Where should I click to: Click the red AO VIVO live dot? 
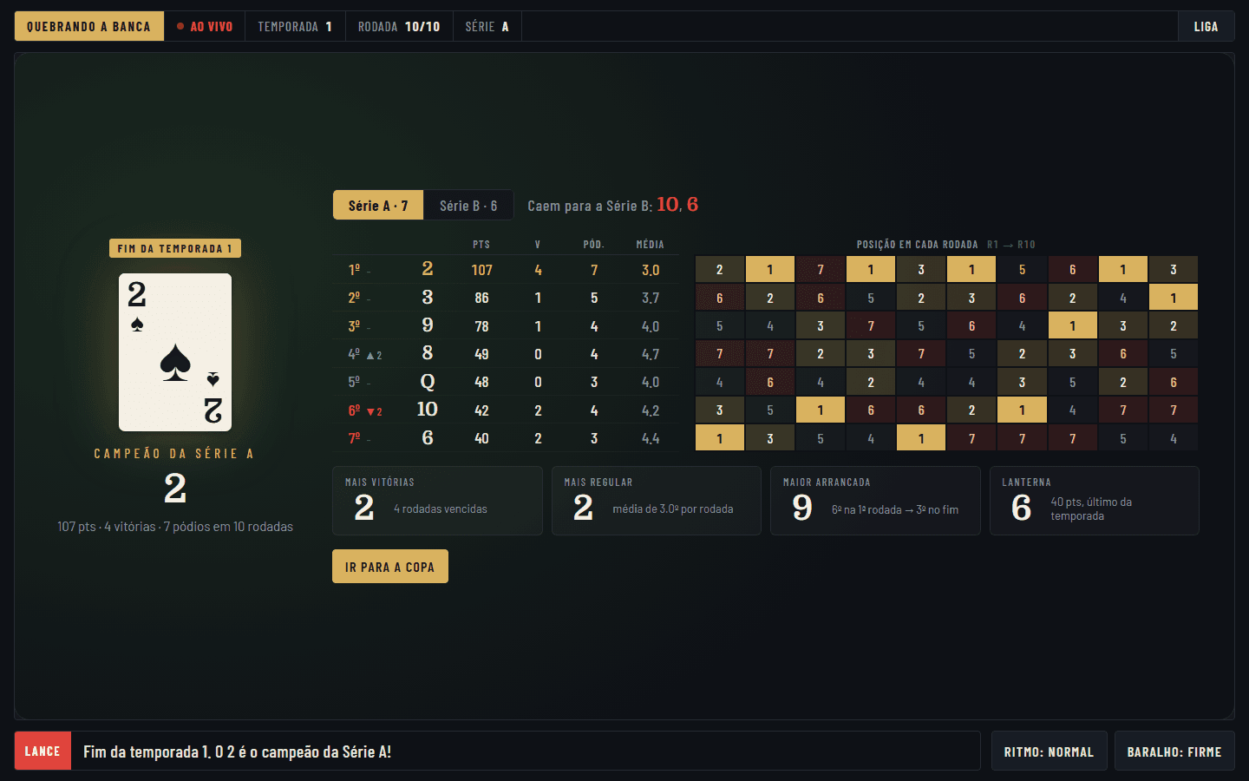tap(180, 27)
